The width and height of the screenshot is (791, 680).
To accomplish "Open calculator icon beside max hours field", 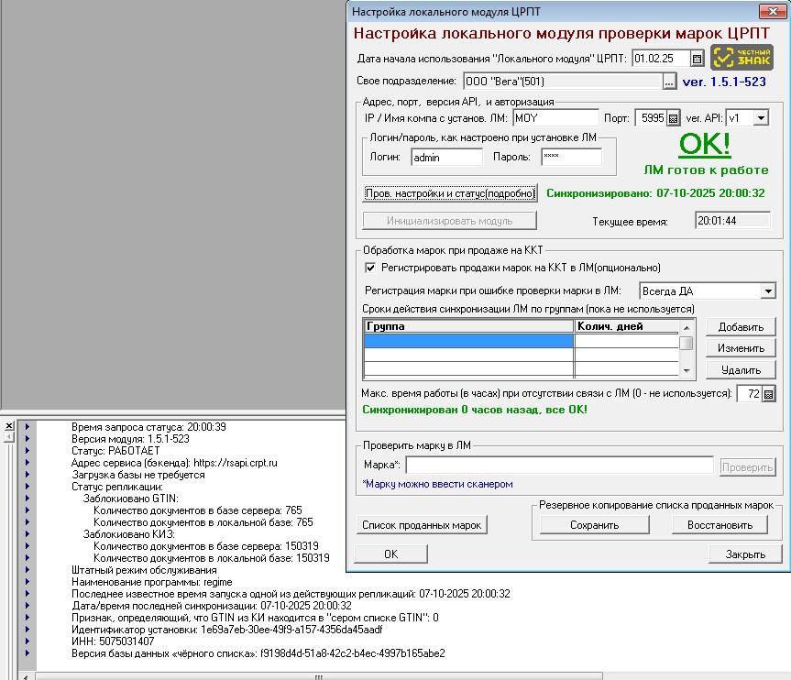I will [x=768, y=394].
